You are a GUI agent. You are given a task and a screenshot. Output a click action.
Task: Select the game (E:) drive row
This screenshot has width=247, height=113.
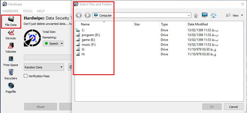coord(159,40)
